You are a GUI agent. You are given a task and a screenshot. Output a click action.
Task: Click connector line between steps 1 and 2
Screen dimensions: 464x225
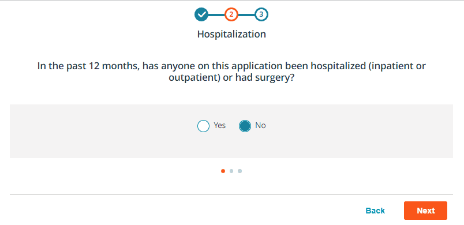(x=216, y=14)
